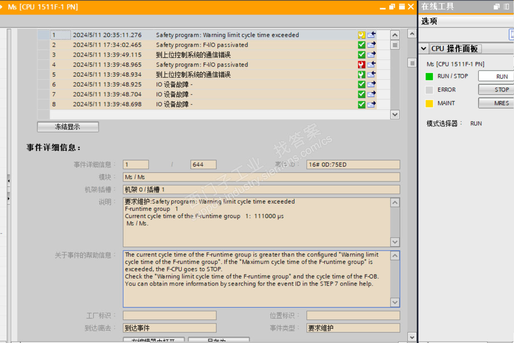Click the green wrench icon in row 5

[361, 75]
